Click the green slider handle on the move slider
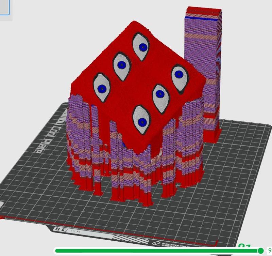Screen dimensions: 272x256 (260, 251)
